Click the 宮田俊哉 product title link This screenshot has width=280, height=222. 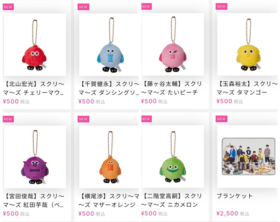pos(34,200)
